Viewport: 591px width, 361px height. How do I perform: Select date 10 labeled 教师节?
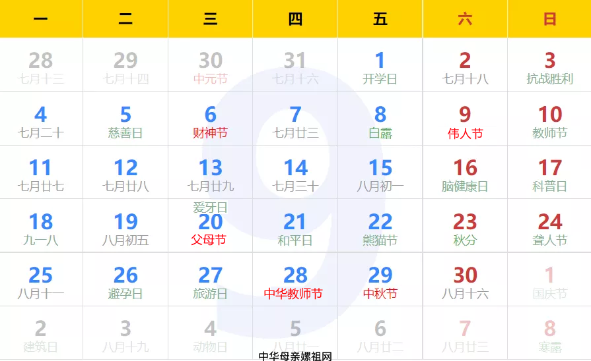point(549,119)
